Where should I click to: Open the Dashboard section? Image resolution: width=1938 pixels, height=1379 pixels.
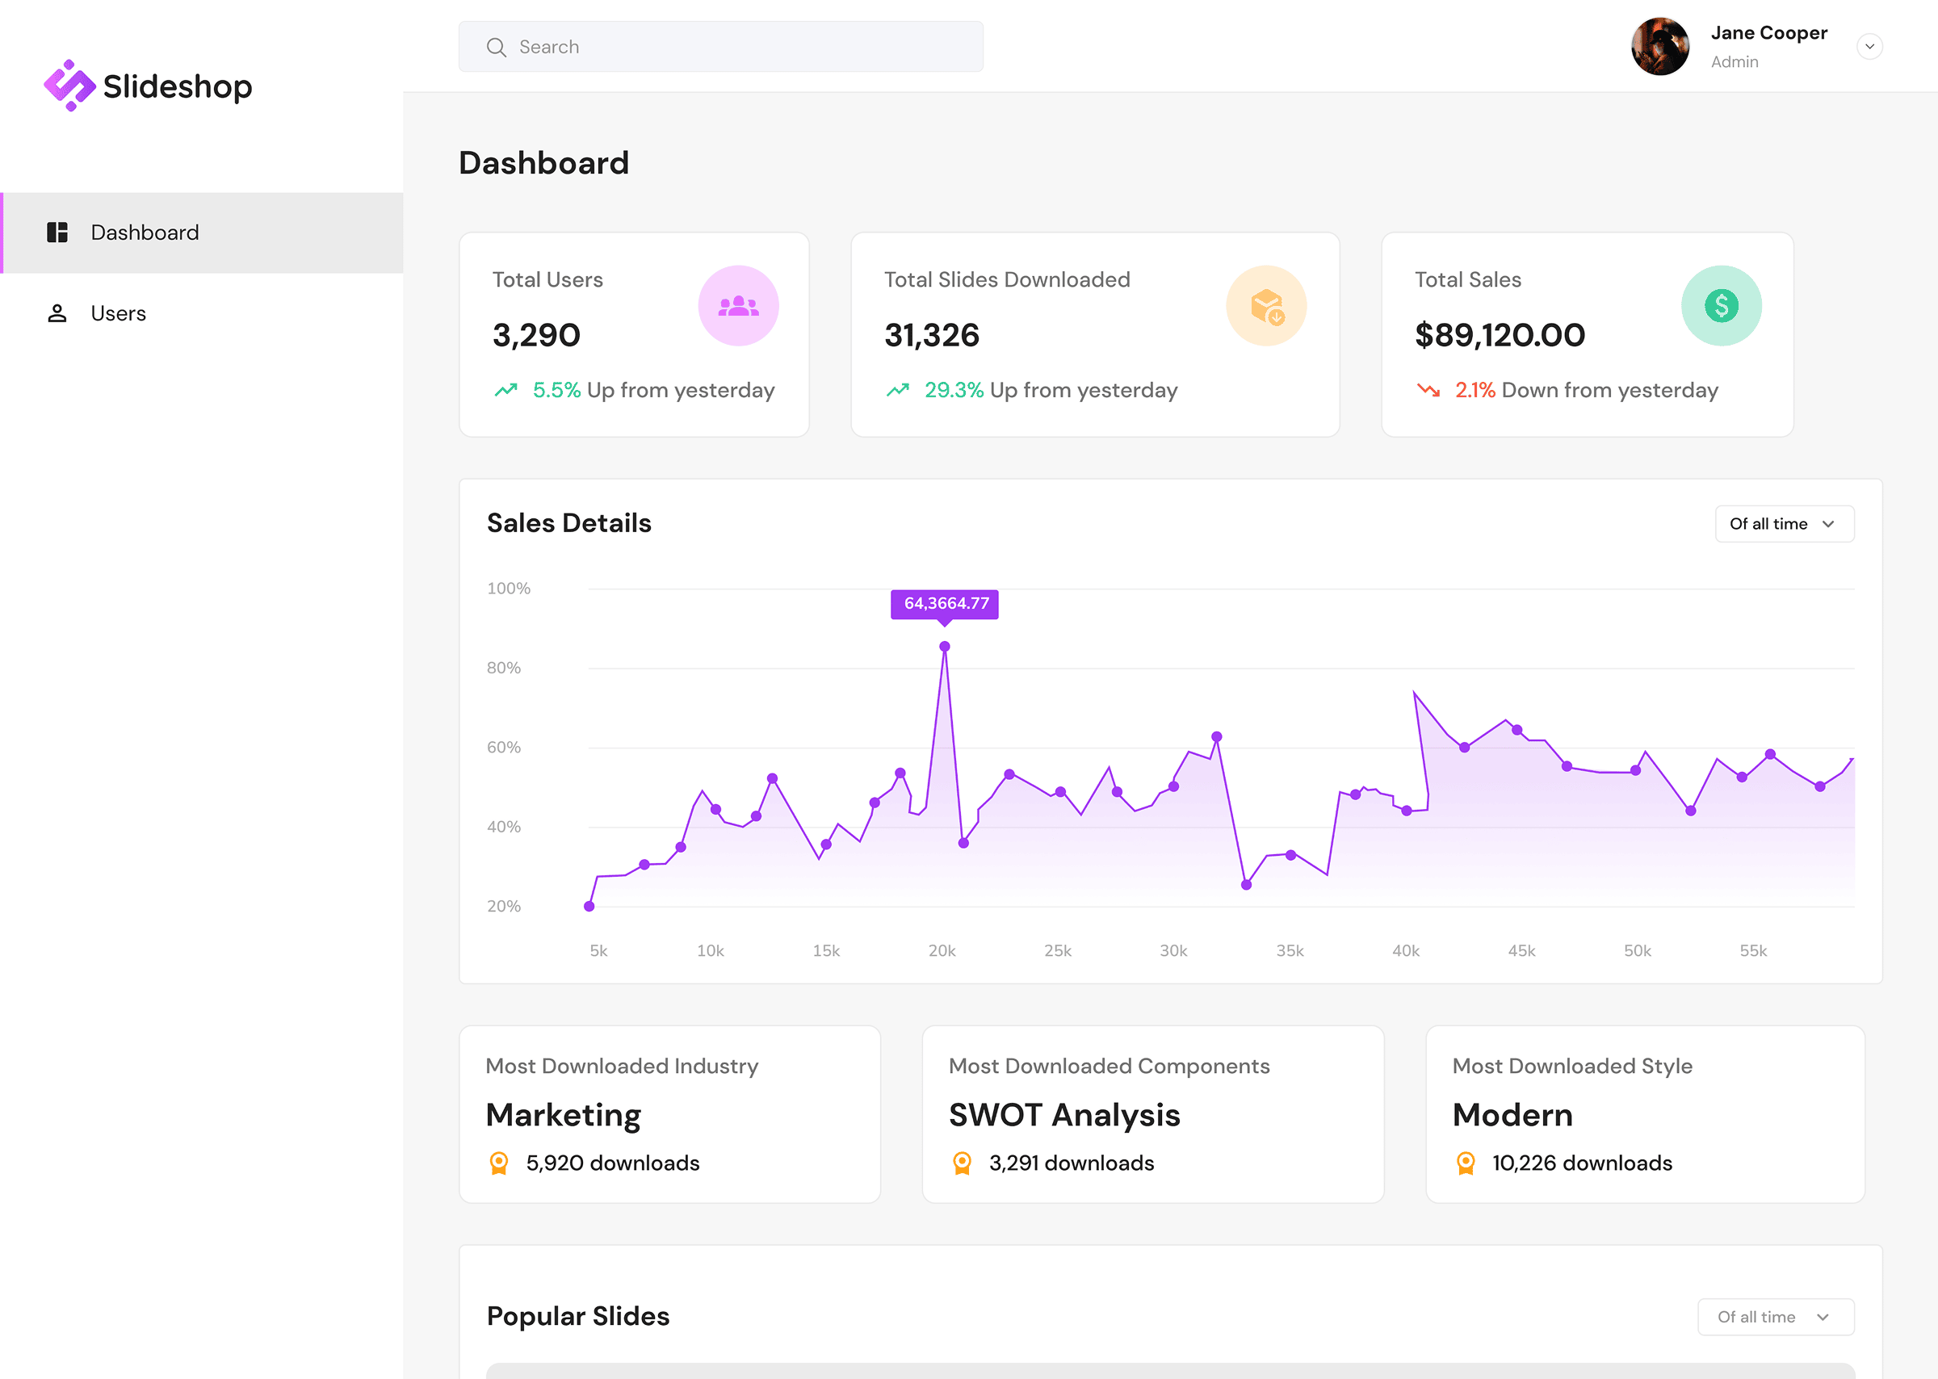click(x=145, y=232)
